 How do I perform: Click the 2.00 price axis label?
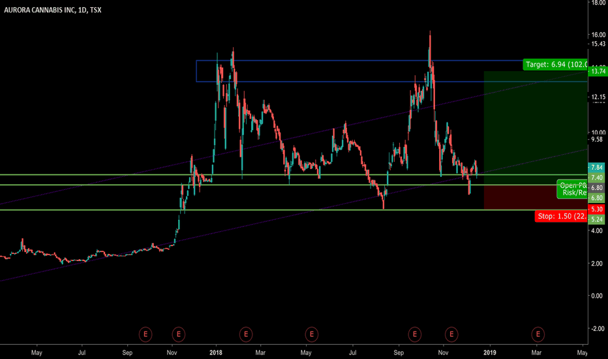(x=597, y=264)
